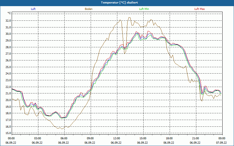Click the '32,0' y-axis value
This screenshot has width=234, height=146.
tap(8, 20)
